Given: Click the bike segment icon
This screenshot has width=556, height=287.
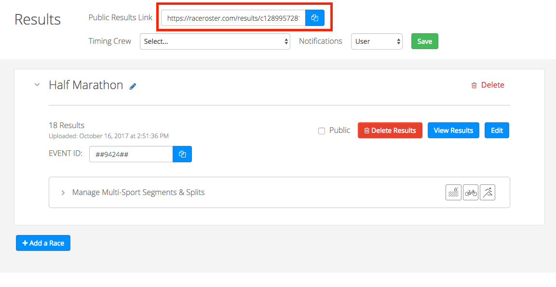Looking at the screenshot, I should [x=471, y=193].
